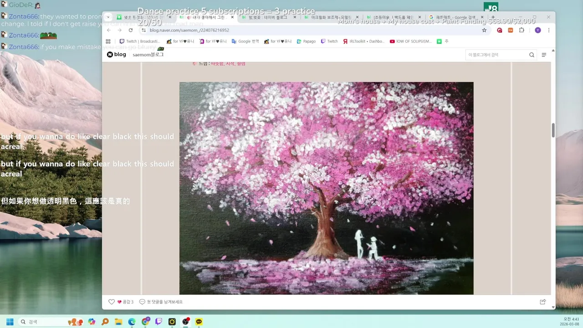
Task: Open the Windows Start button
Action: [x=10, y=322]
